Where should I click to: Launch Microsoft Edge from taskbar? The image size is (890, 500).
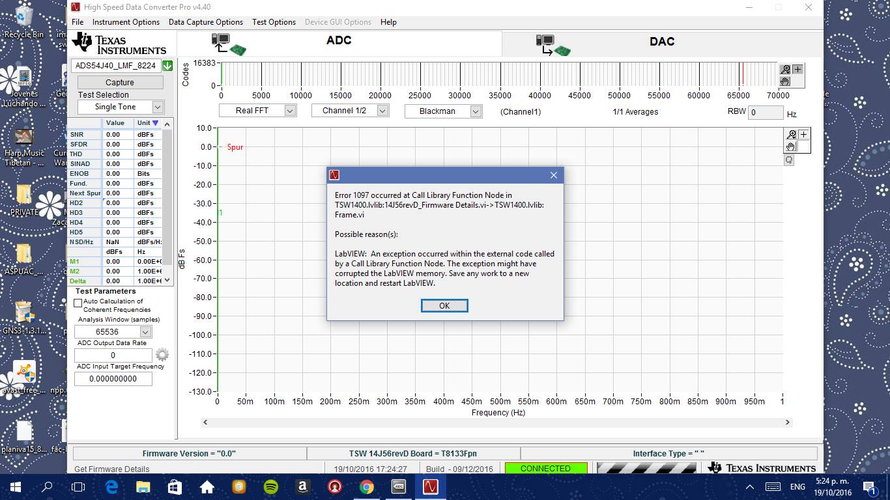coord(111,486)
